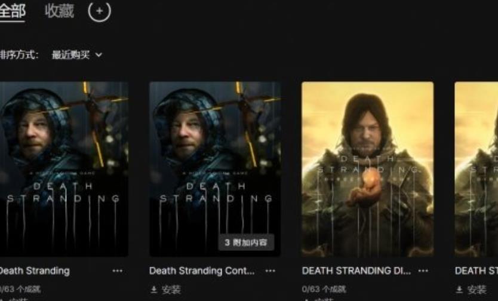
Task: Click download icon under the fourth game
Action: coord(459,289)
